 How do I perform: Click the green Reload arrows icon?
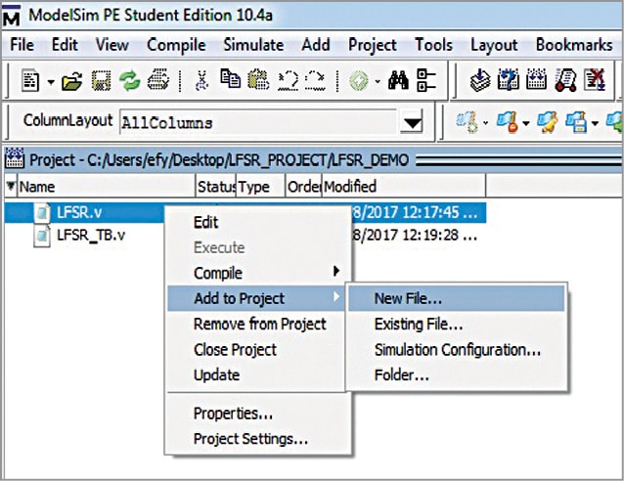tap(130, 82)
